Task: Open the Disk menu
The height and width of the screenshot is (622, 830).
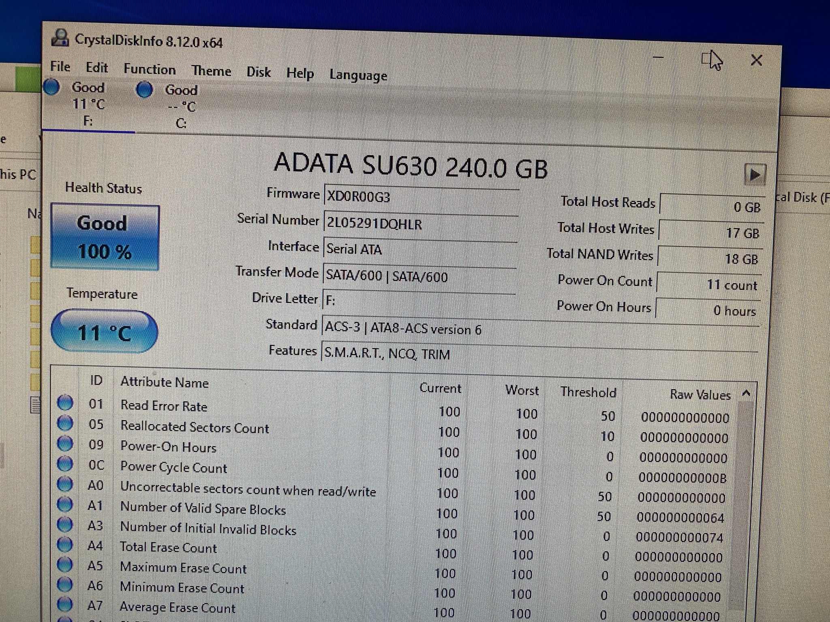Action: point(259,72)
